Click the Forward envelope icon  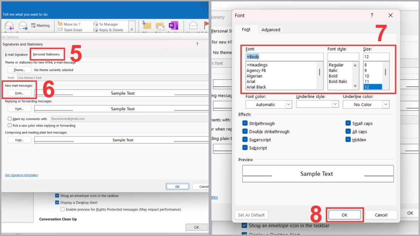23,26
